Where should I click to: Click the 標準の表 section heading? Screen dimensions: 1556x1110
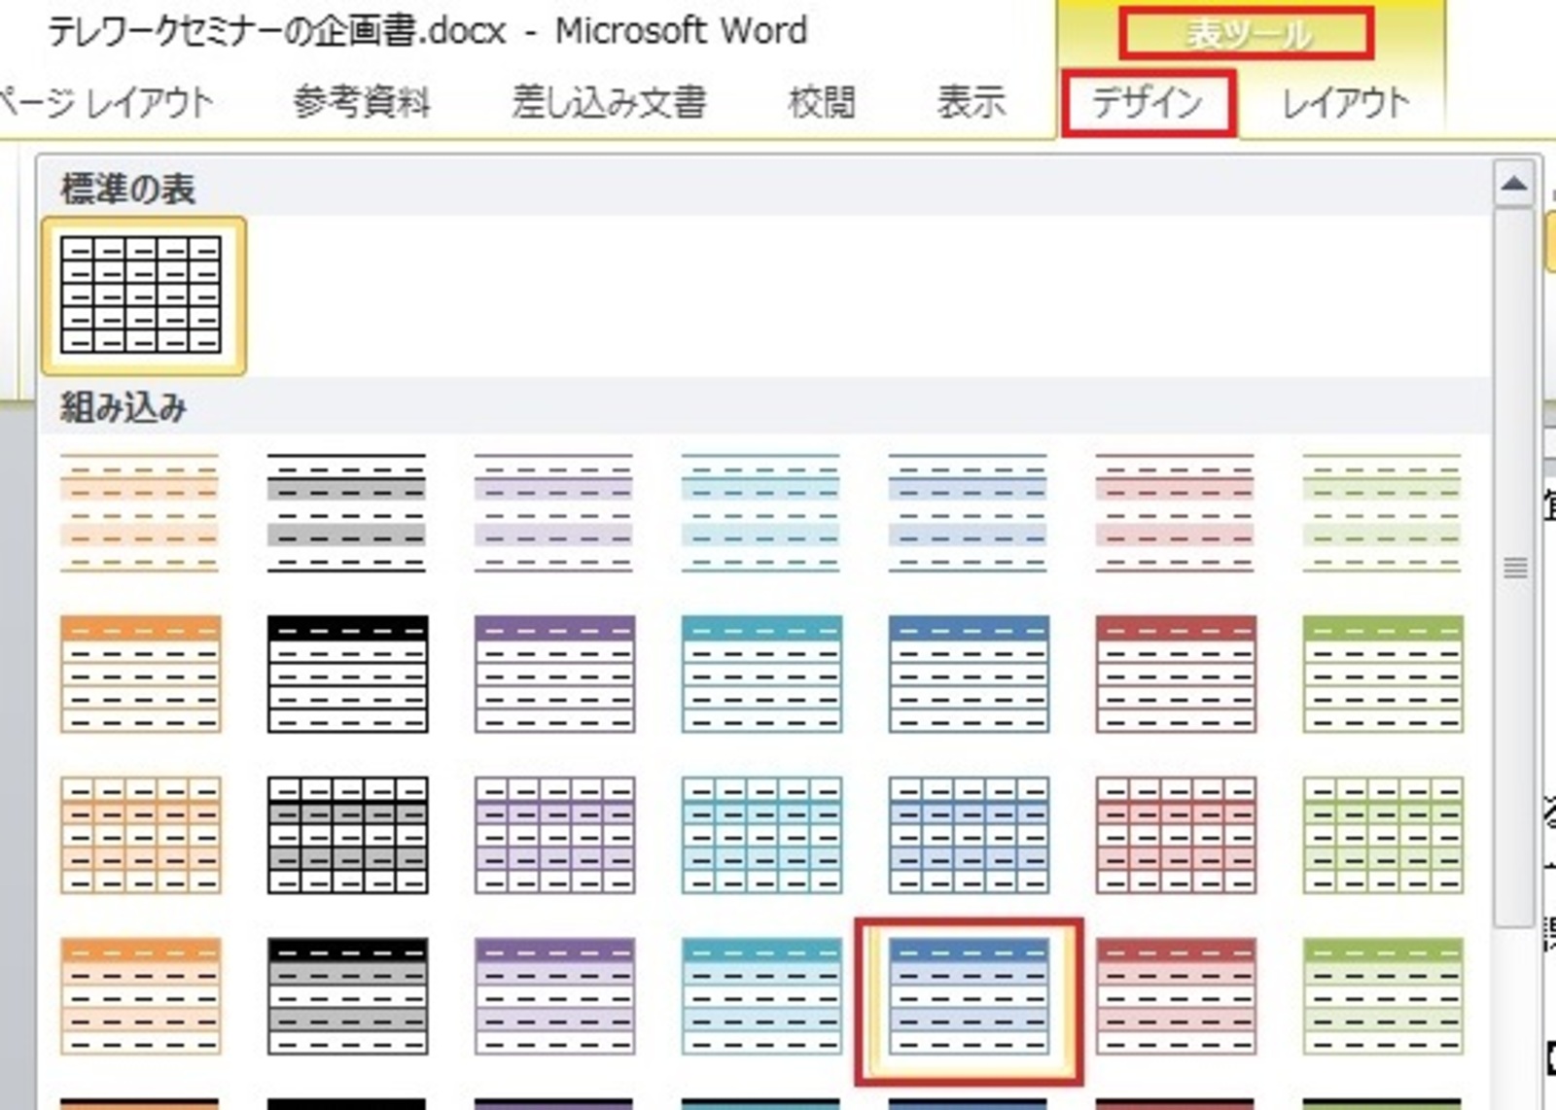[128, 189]
